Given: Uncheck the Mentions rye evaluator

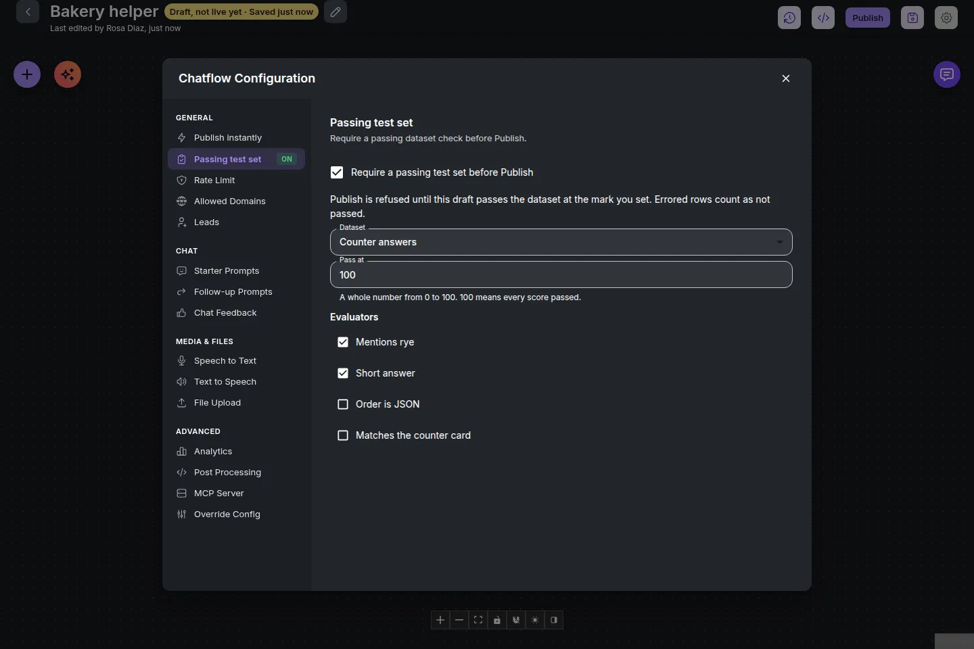Looking at the screenshot, I should coord(343,342).
